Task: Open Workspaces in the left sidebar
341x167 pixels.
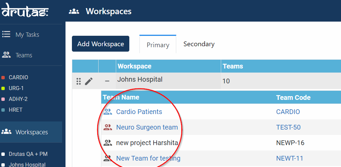Action: point(31,132)
